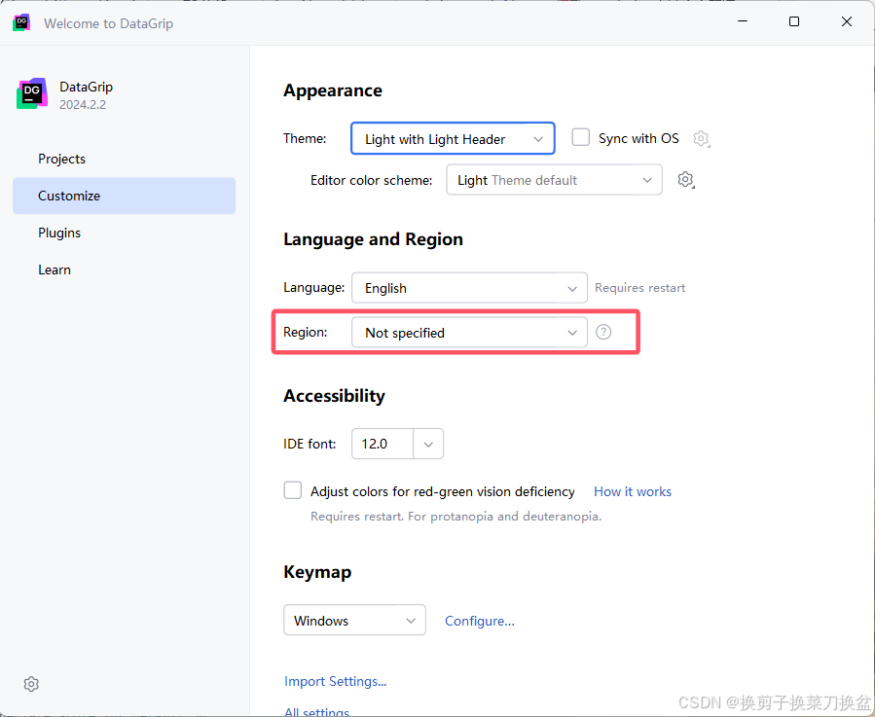875x717 pixels.
Task: Select the Customize section
Action: click(124, 196)
